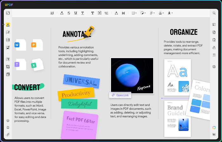222x142 pixels.
Task: Open the Shapes rectangle dropdown
Action: (134, 13)
